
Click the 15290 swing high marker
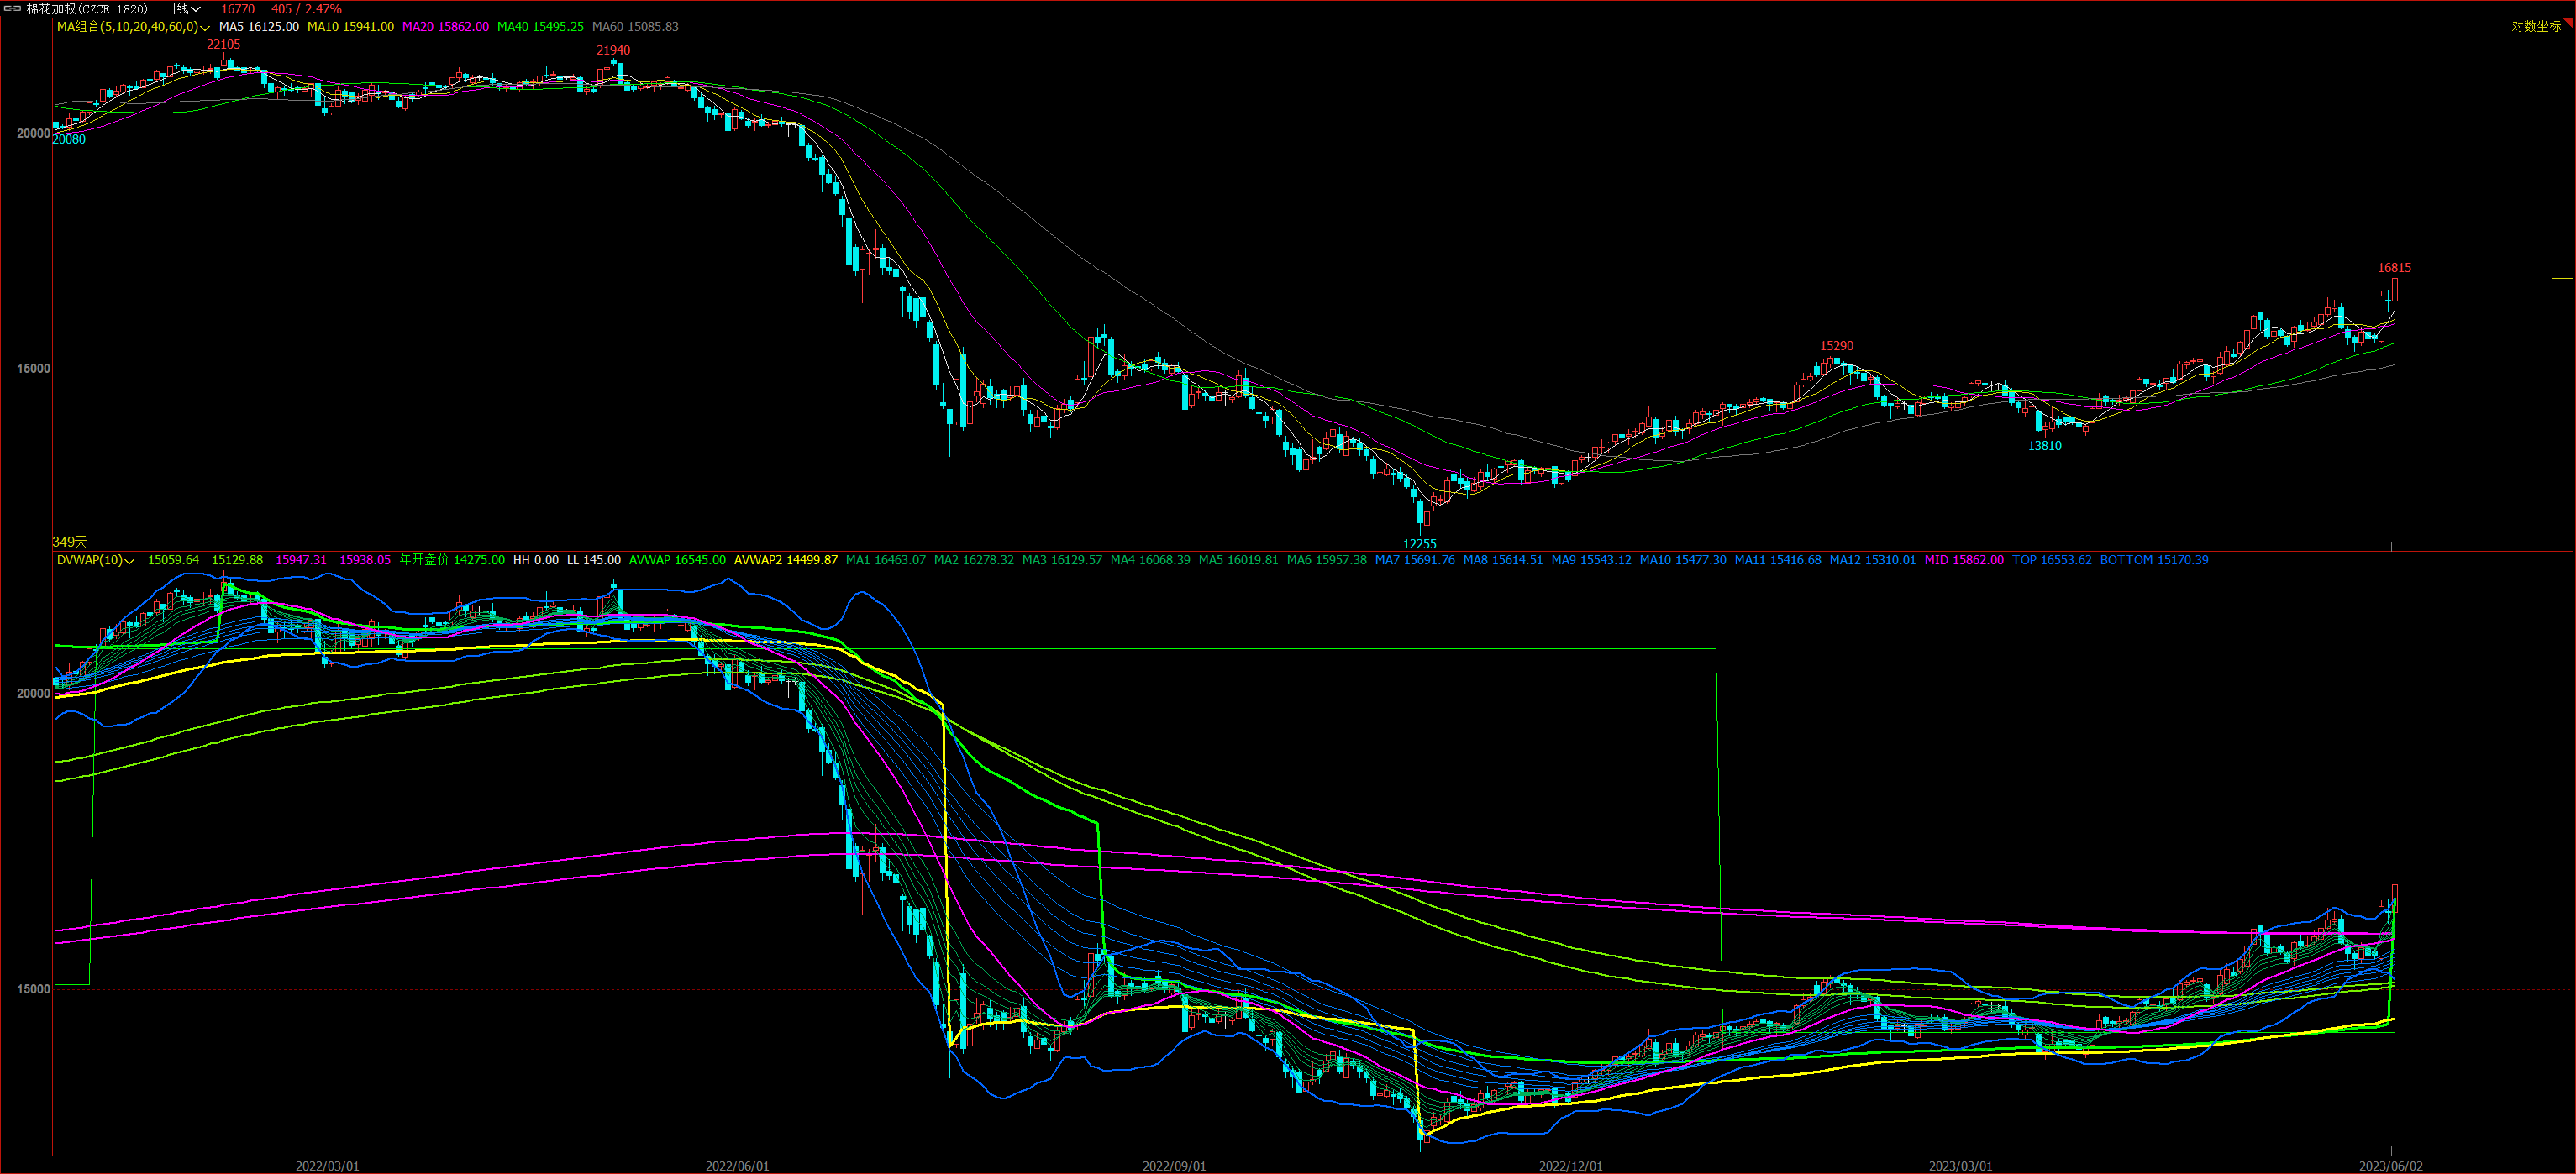tap(1836, 347)
